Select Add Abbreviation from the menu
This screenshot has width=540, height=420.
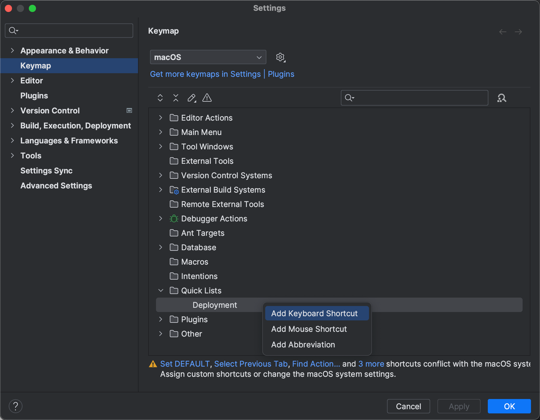303,344
